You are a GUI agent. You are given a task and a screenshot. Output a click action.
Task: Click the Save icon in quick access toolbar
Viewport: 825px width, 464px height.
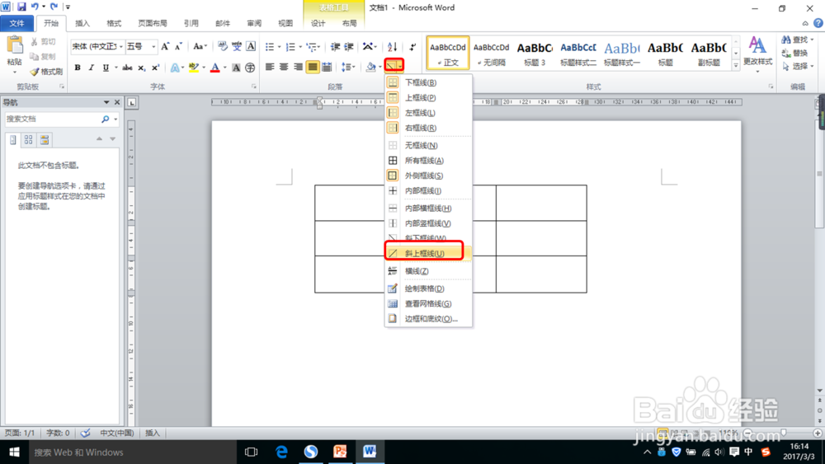click(21, 7)
